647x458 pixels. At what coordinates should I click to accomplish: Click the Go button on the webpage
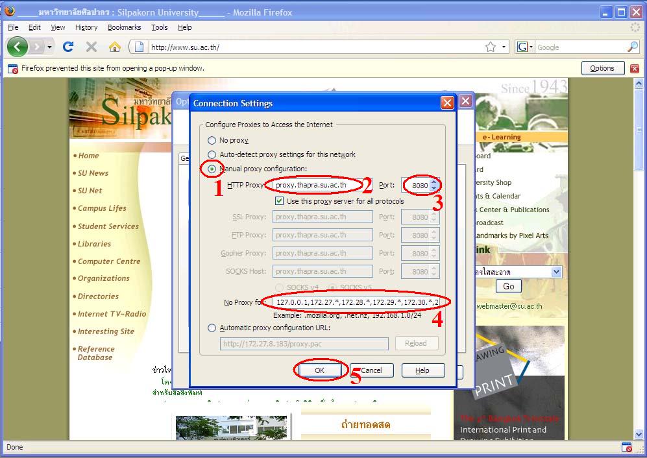click(508, 286)
